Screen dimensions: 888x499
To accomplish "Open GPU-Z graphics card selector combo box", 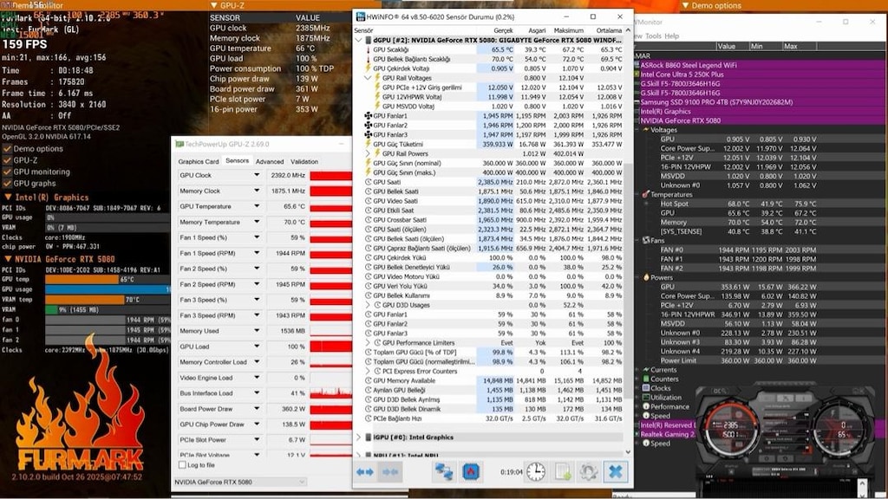I will (x=240, y=482).
